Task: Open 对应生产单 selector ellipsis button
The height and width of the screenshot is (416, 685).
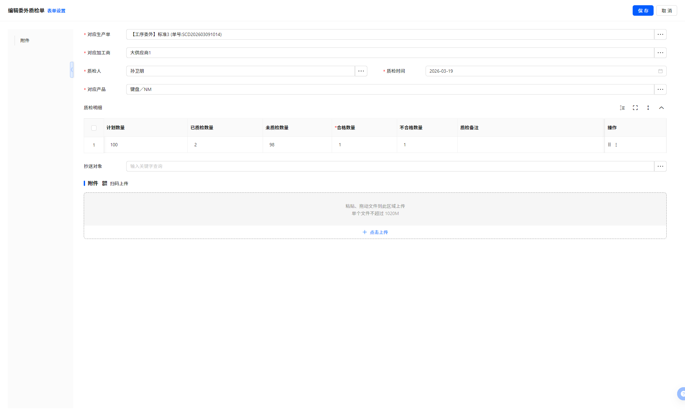Action: coord(660,34)
